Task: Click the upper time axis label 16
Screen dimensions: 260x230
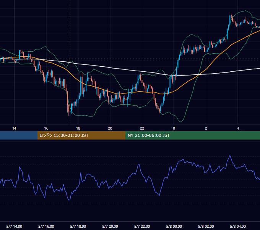Action: click(x=46, y=128)
